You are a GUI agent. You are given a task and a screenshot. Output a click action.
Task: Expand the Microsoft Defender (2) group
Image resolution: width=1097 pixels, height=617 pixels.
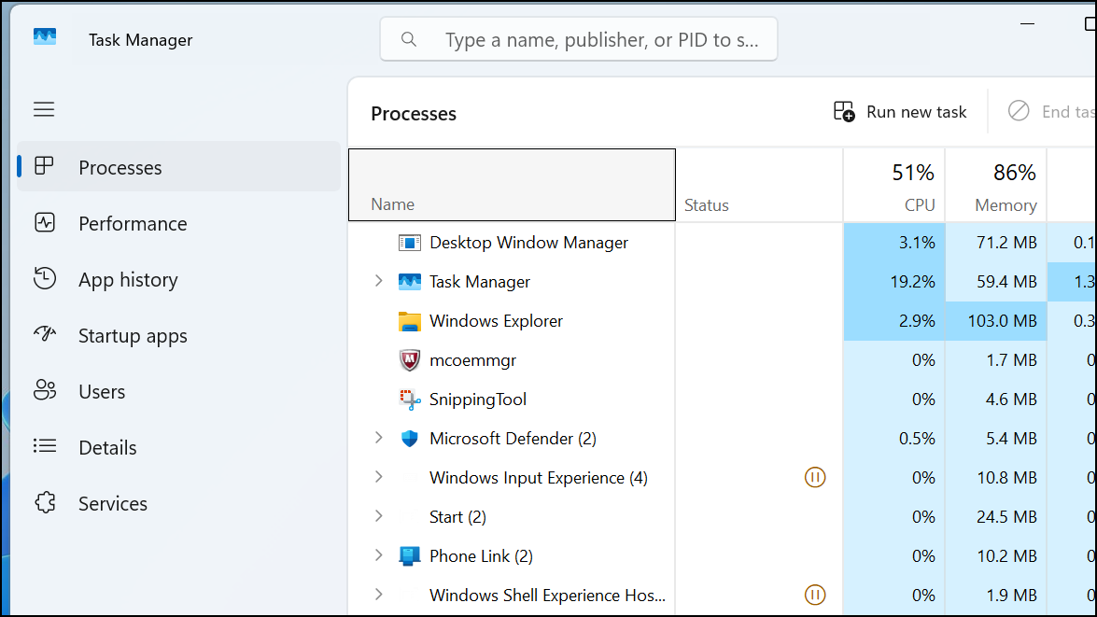coord(378,438)
